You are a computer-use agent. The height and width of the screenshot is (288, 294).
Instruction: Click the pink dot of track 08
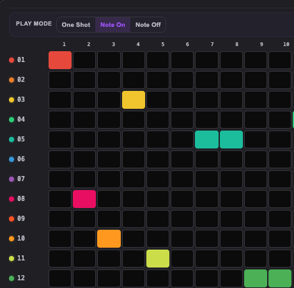tap(12, 199)
